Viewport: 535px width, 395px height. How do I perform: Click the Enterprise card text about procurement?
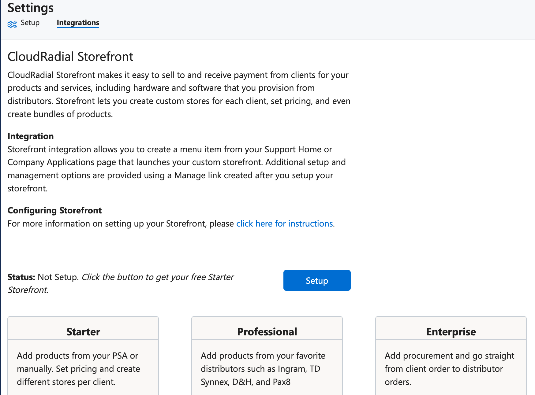(x=449, y=369)
